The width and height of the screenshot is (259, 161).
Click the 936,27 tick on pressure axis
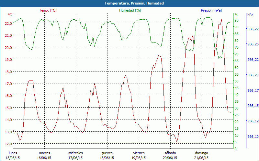coord(252,29)
